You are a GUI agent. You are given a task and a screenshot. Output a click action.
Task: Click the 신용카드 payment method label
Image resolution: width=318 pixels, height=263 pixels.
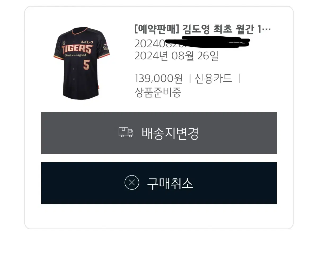point(213,78)
